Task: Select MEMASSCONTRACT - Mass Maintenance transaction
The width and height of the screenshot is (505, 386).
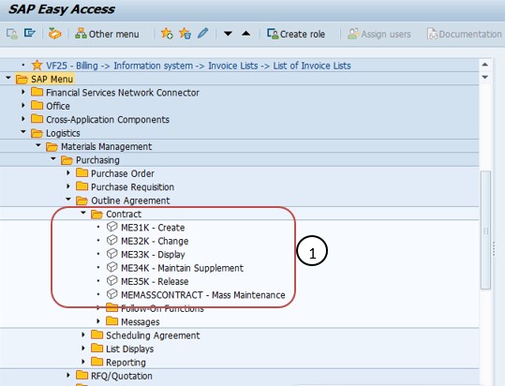Action: 203,295
